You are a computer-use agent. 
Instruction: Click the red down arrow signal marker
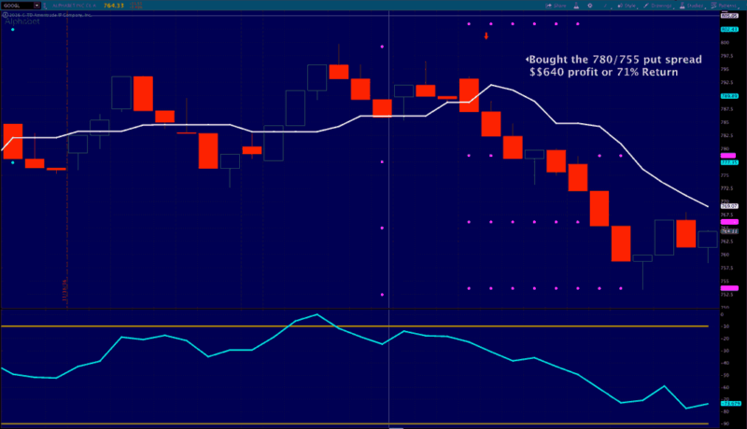click(486, 35)
